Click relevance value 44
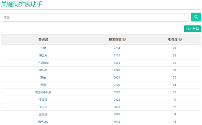The width and height of the screenshot is (202, 125). 174,114
